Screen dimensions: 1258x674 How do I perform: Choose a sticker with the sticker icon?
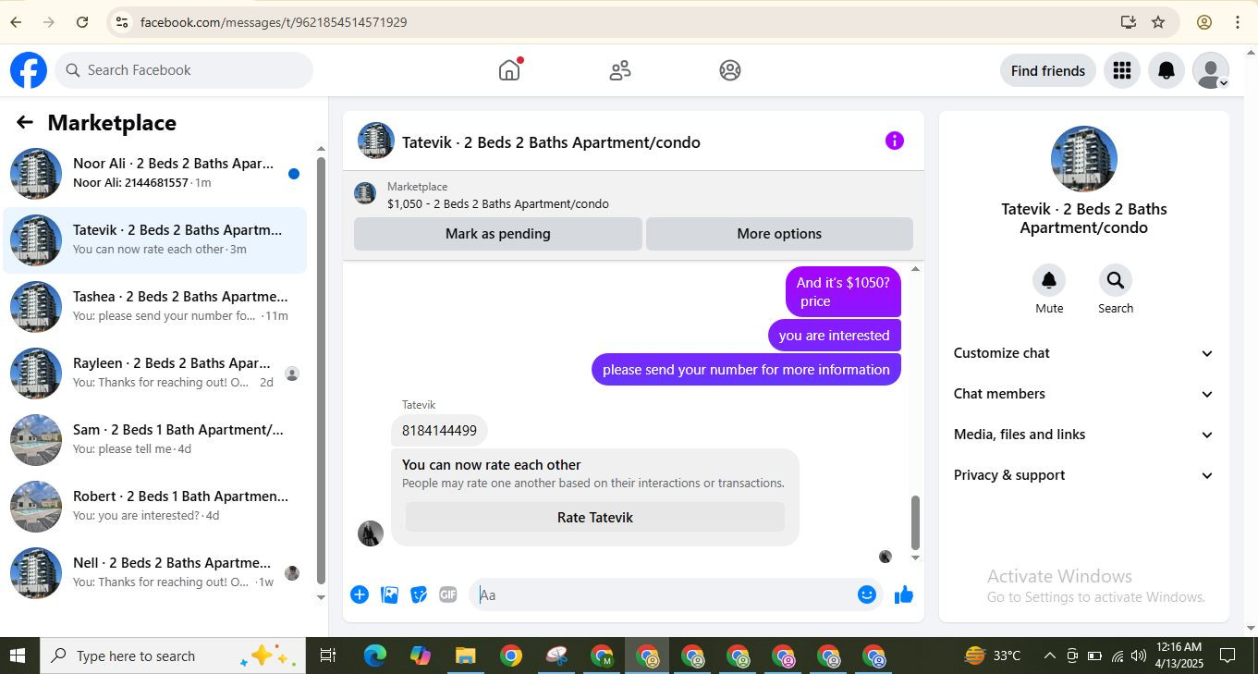[419, 595]
